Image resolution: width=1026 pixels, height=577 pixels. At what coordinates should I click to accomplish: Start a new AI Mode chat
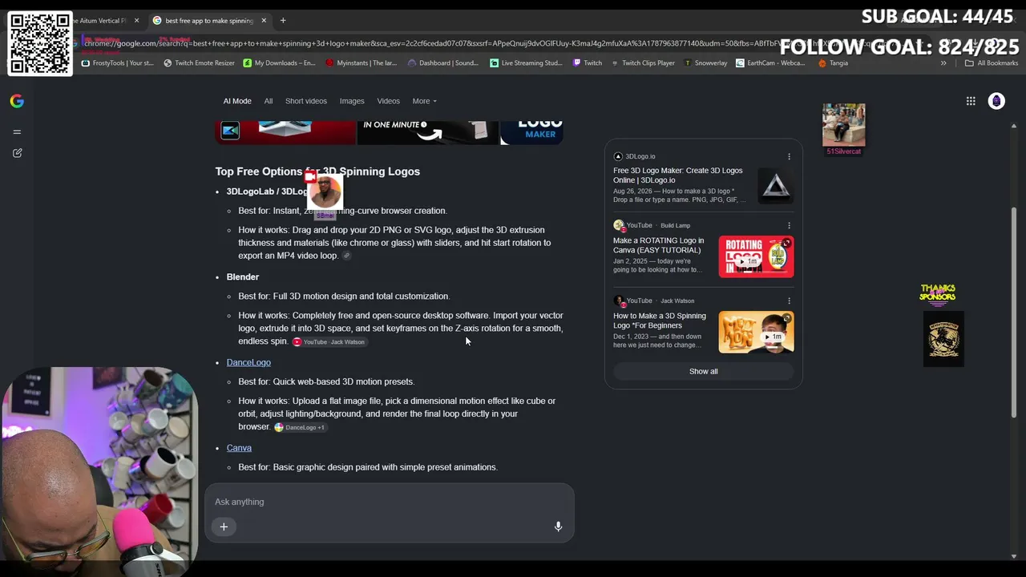click(17, 152)
